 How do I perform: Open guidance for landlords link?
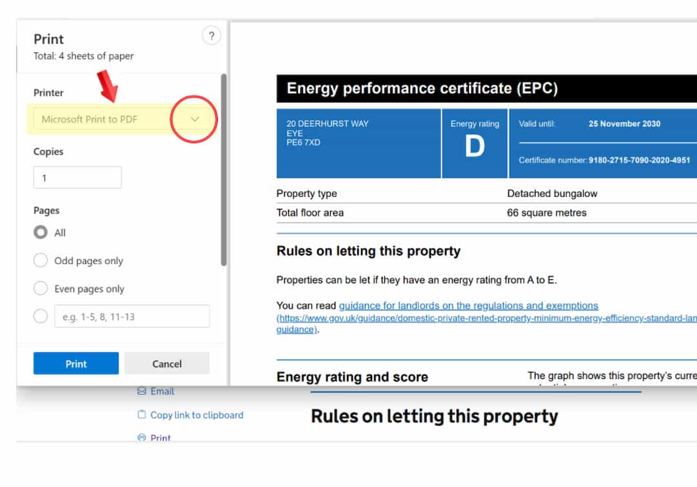(468, 306)
